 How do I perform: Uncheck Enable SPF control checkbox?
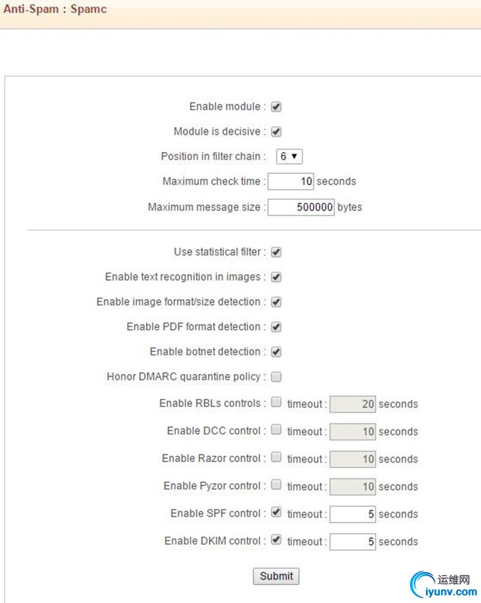276,512
